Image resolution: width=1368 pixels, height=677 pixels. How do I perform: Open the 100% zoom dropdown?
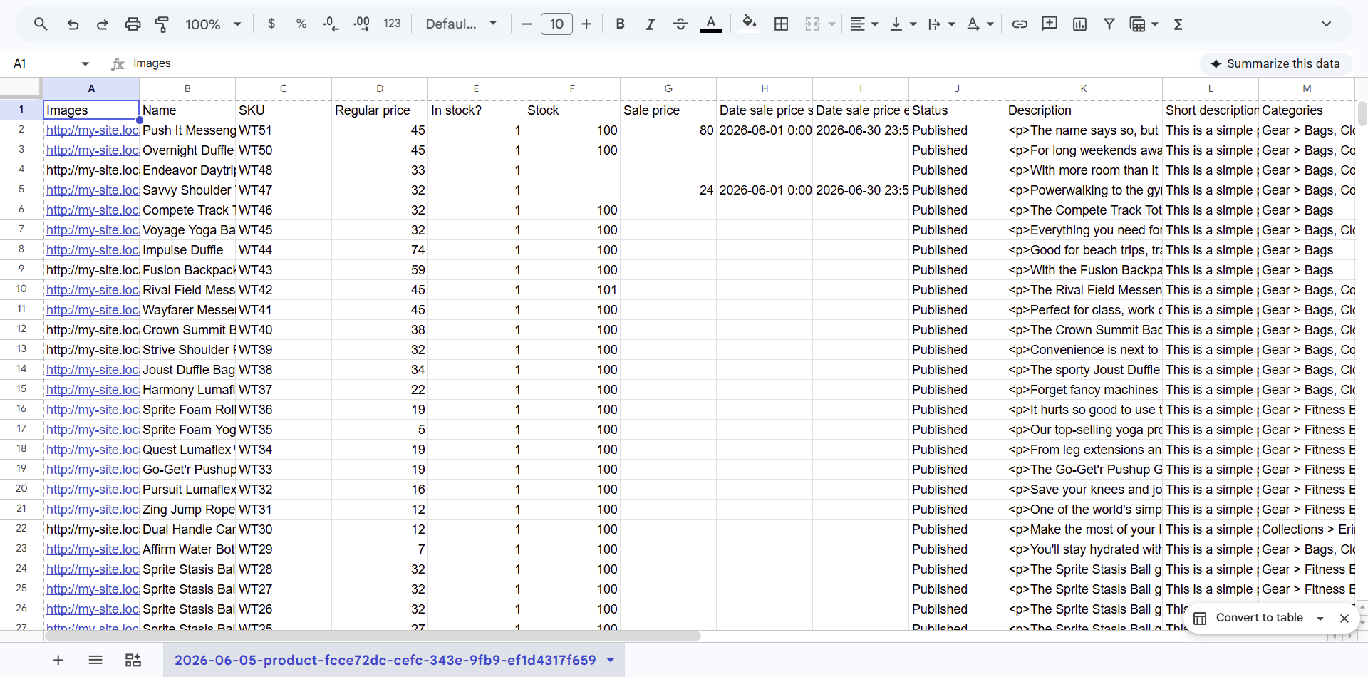(214, 24)
